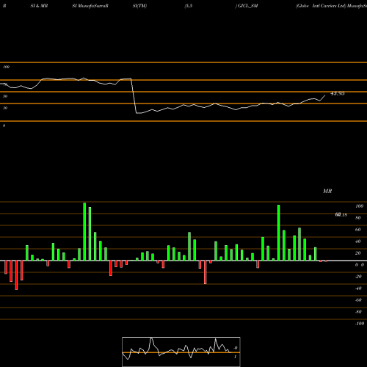Click the MR axis label 80
The height and width of the screenshot is (367, 367).
point(358,218)
